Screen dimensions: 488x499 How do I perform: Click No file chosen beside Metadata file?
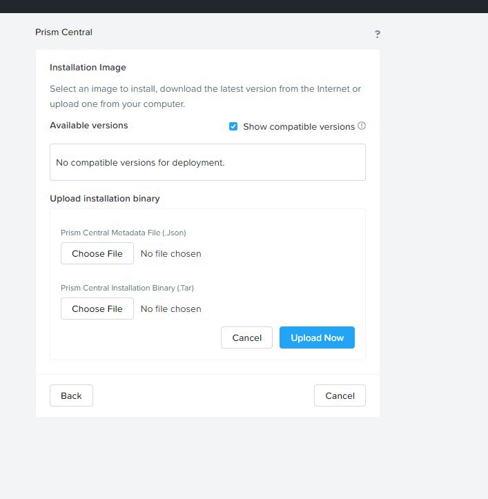pyautogui.click(x=171, y=253)
